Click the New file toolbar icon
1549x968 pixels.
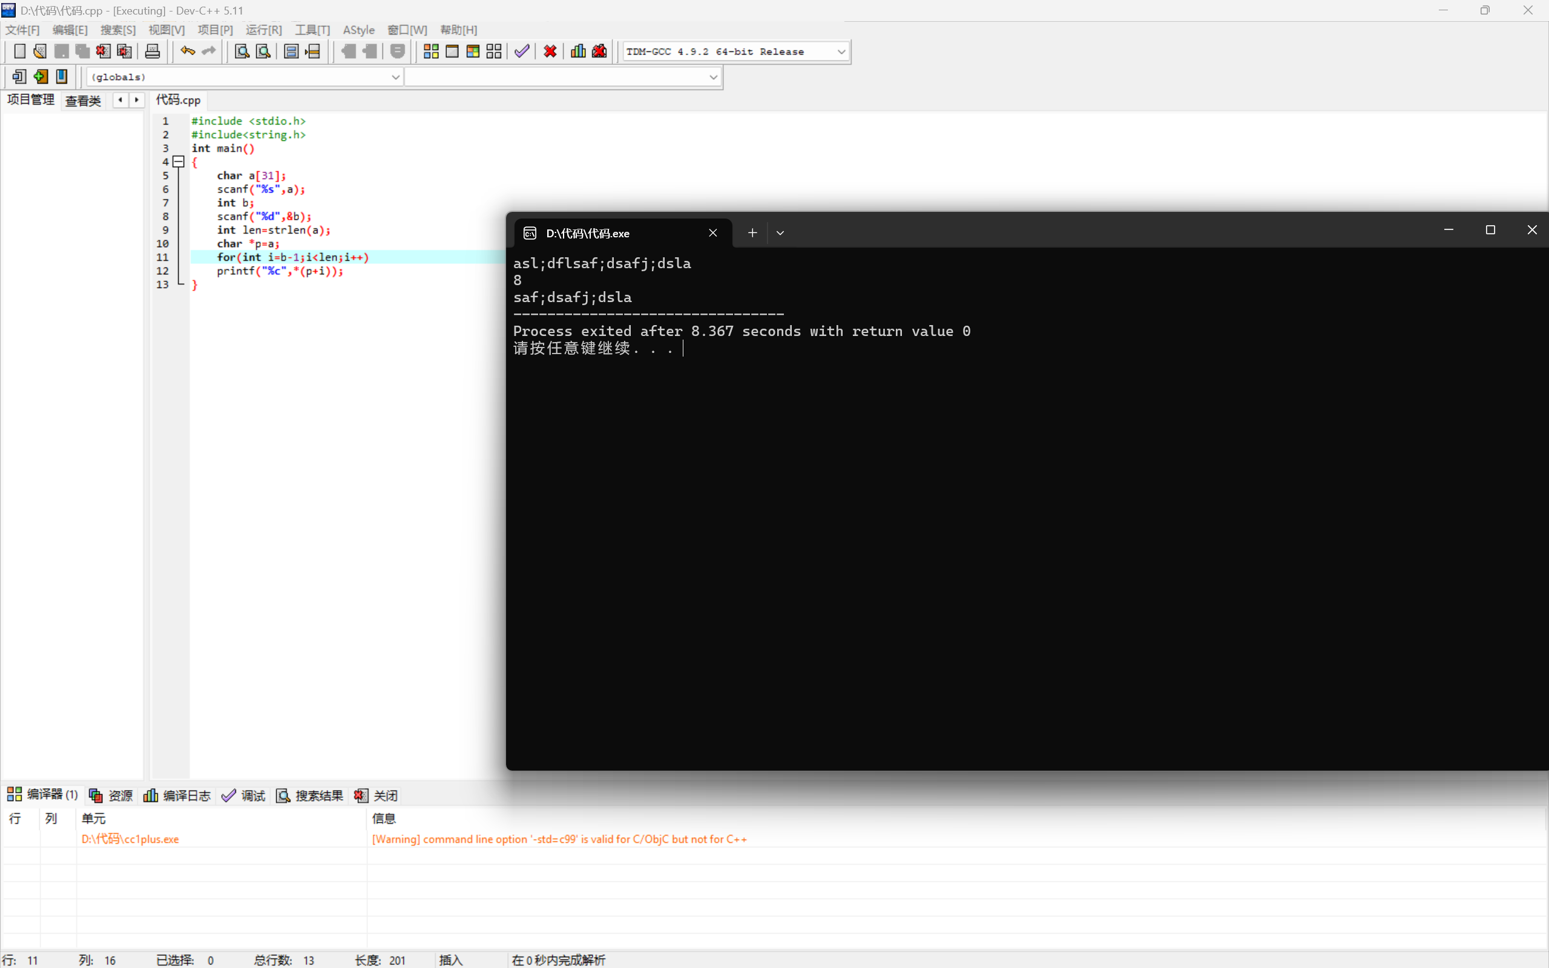click(19, 51)
